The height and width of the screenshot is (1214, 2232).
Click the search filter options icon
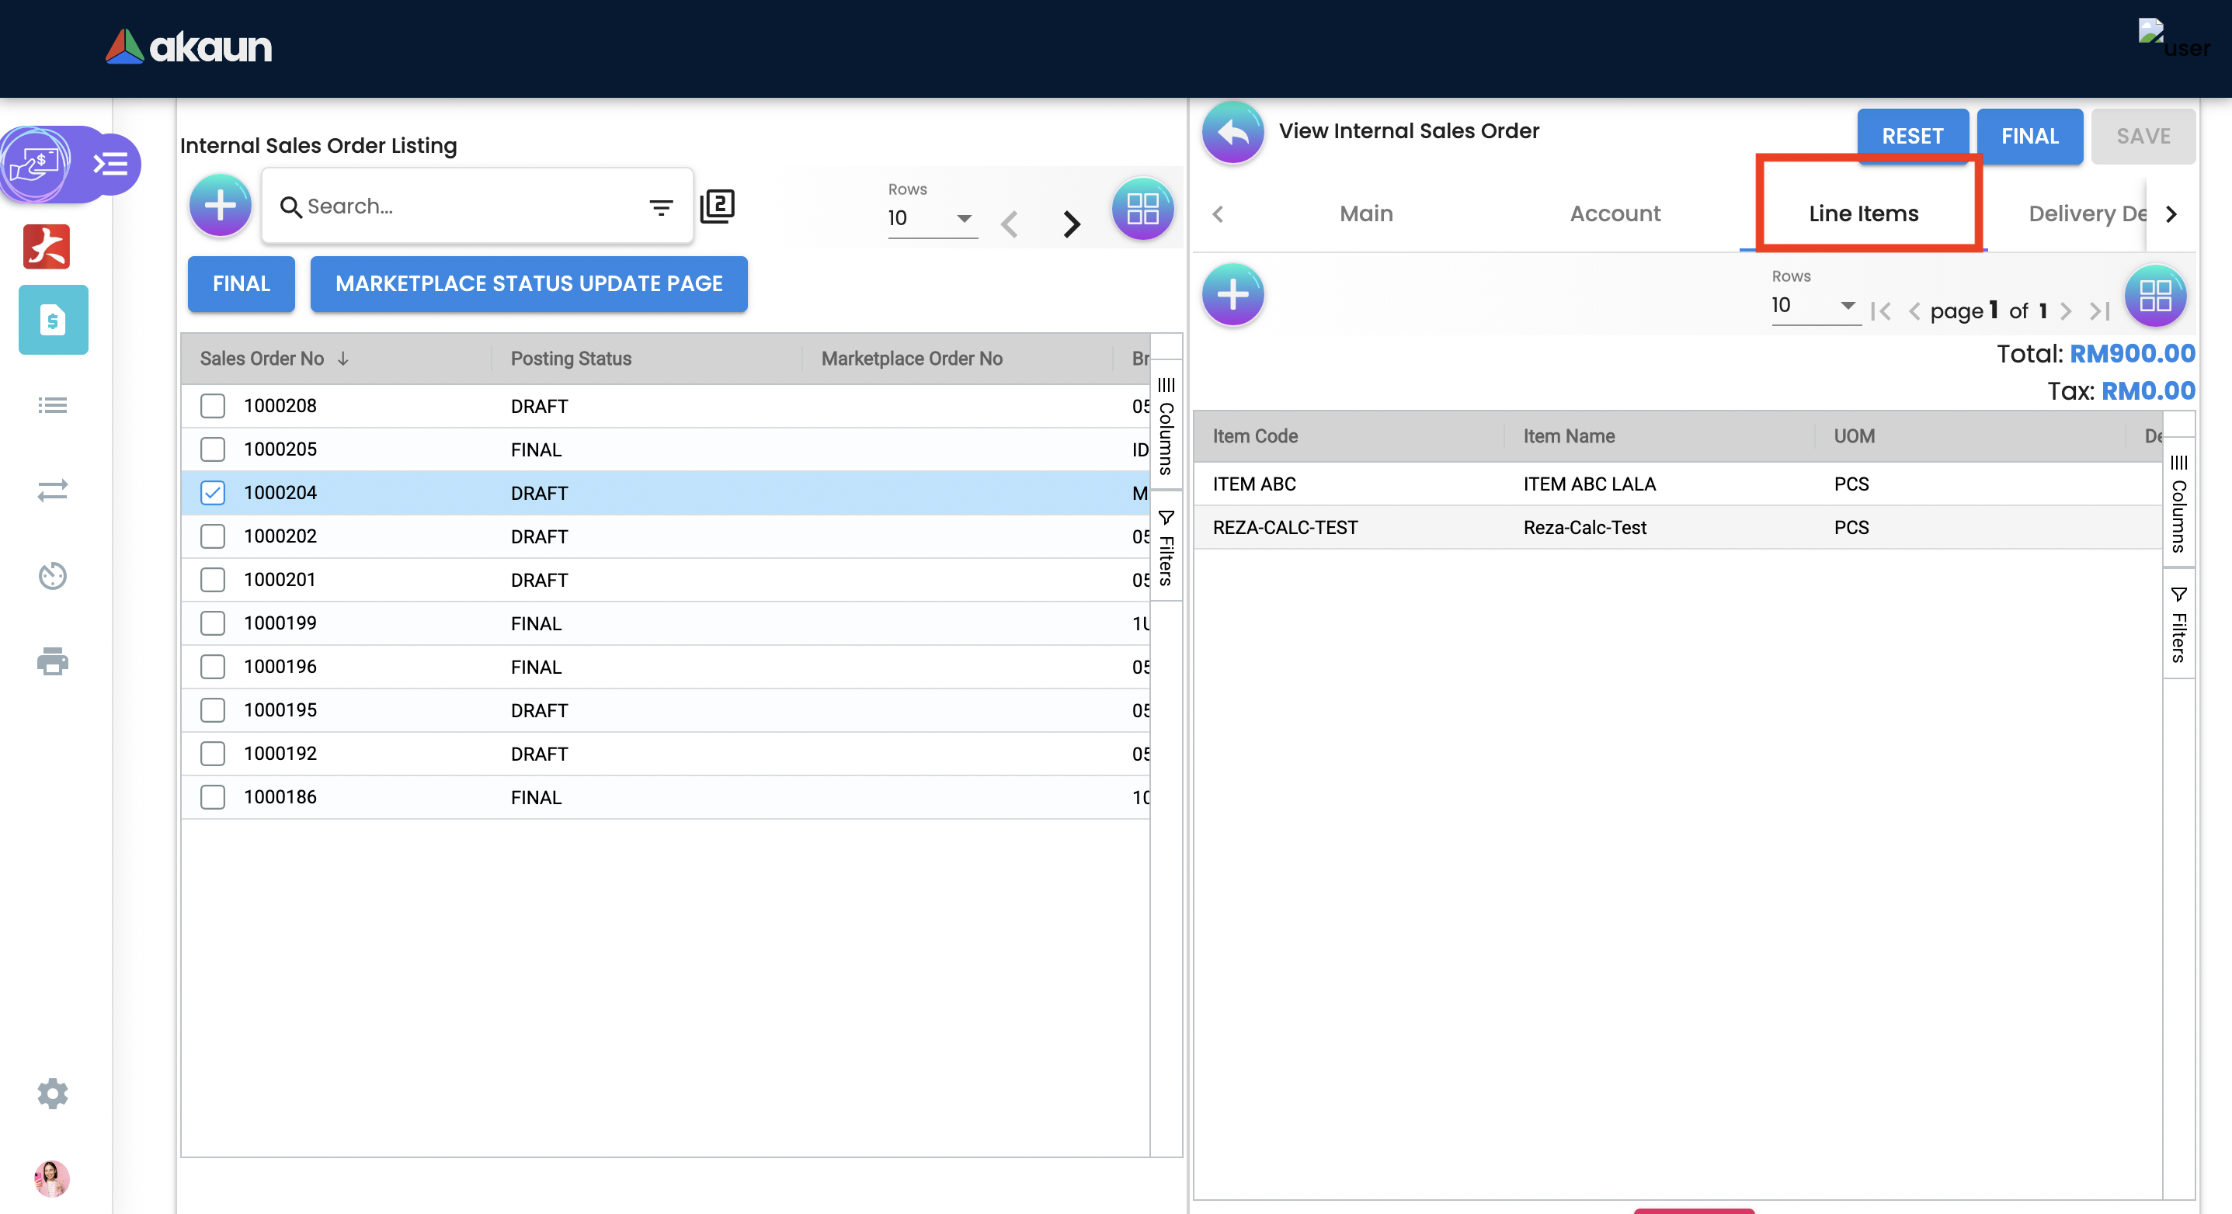pos(660,207)
